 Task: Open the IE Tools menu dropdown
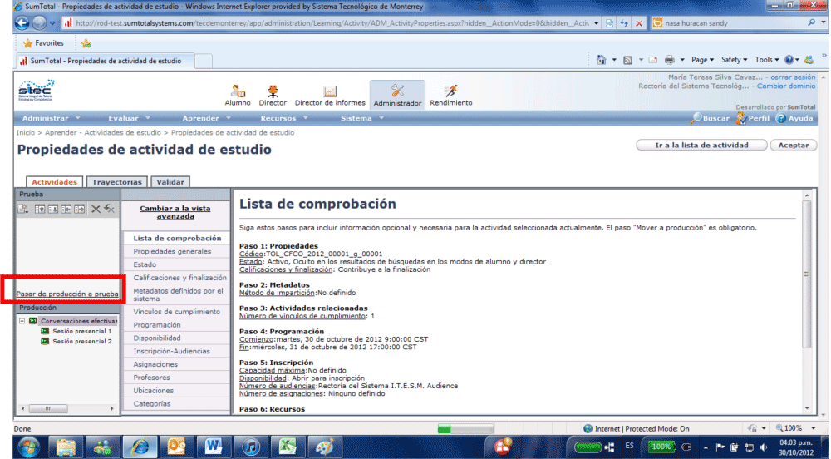tap(767, 60)
